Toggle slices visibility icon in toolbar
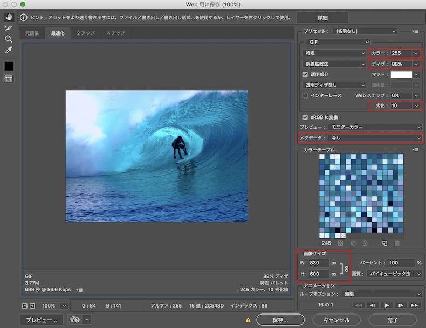The image size is (426, 328). click(x=9, y=79)
